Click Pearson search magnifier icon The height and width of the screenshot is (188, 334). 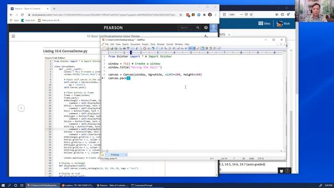point(198,28)
